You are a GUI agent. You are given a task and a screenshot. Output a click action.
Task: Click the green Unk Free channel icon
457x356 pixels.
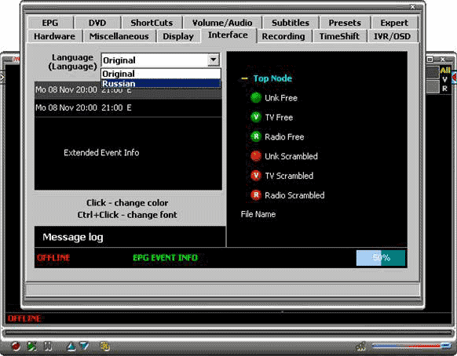pyautogui.click(x=256, y=98)
